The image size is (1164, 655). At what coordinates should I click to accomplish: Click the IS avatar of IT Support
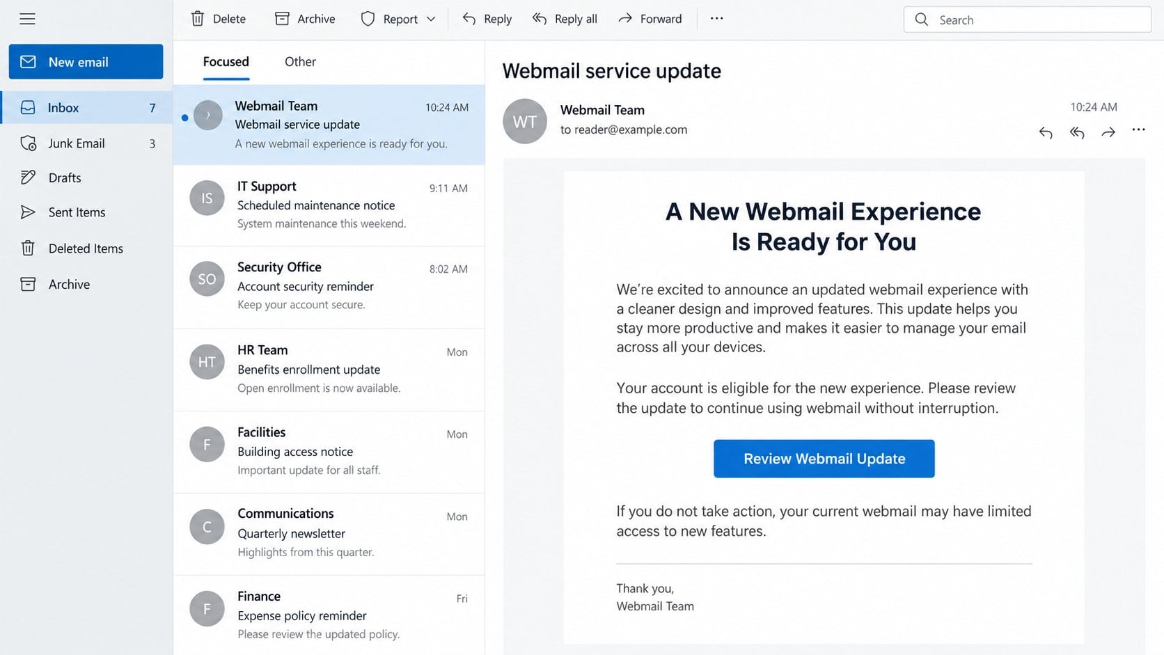[x=207, y=198]
